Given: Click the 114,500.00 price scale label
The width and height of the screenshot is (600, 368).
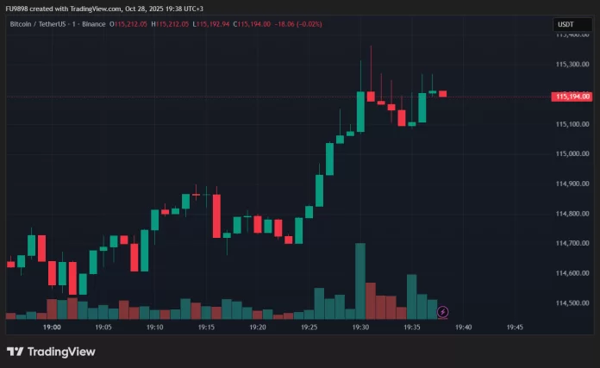Looking at the screenshot, I should click(572, 303).
